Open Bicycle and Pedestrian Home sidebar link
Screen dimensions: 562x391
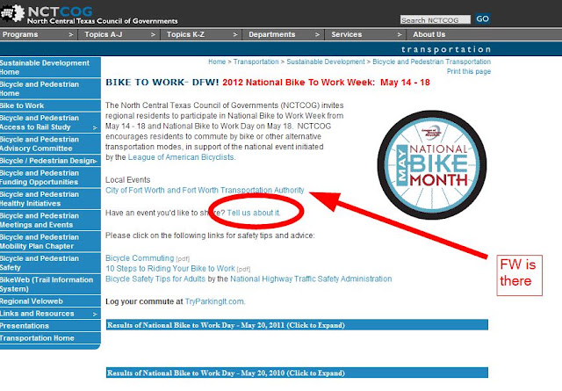tap(50, 89)
